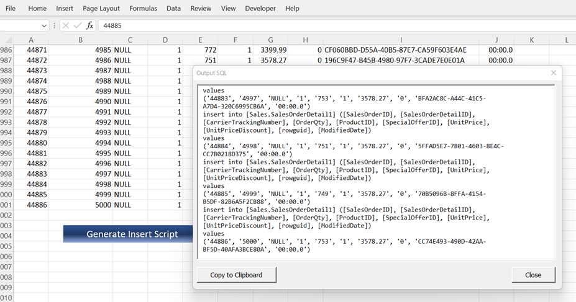Select column H header
The height and width of the screenshot is (302, 576).
[x=305, y=40]
